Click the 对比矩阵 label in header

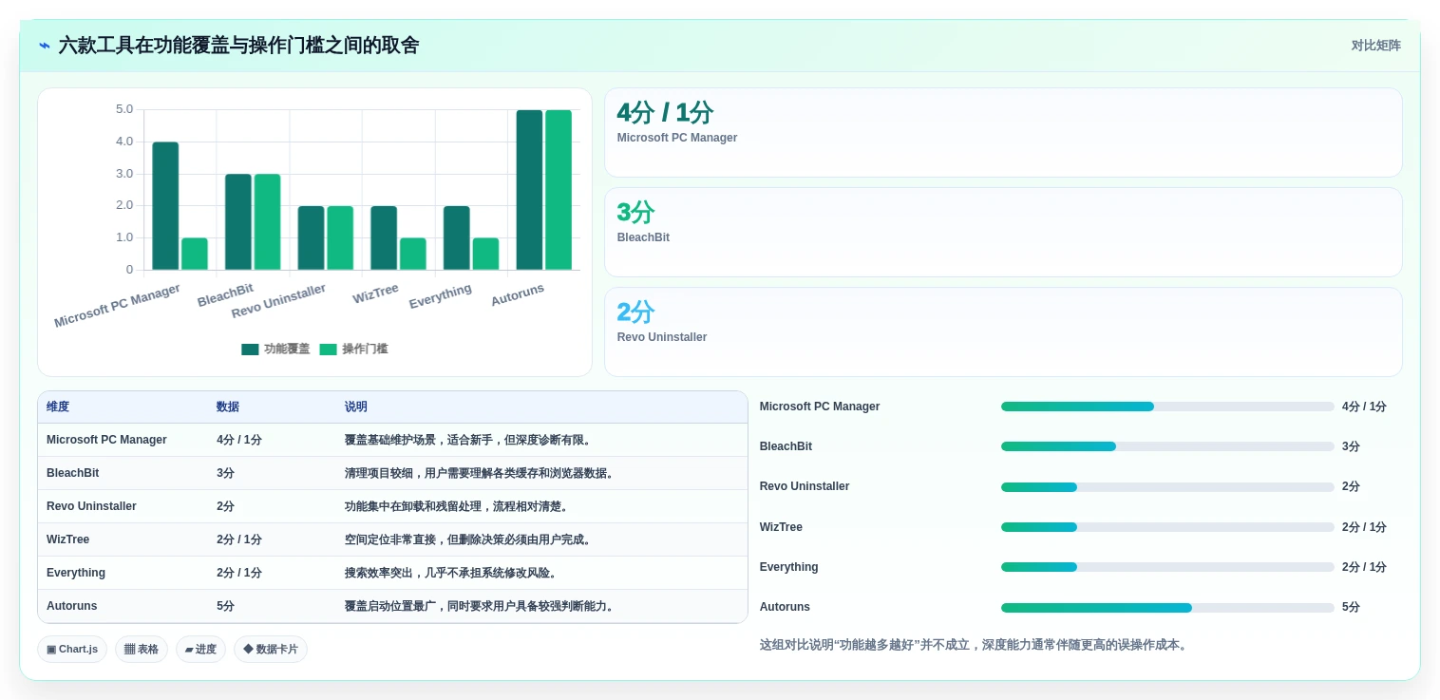[x=1375, y=46]
